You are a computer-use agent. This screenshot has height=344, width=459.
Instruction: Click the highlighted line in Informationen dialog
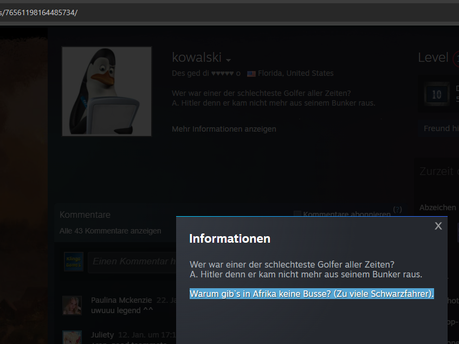coord(312,294)
